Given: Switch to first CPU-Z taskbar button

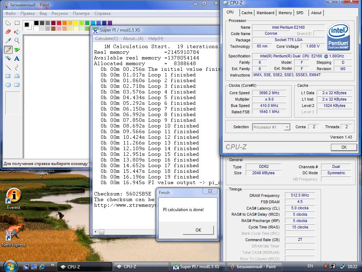Looking at the screenshot, I should 84,267.
